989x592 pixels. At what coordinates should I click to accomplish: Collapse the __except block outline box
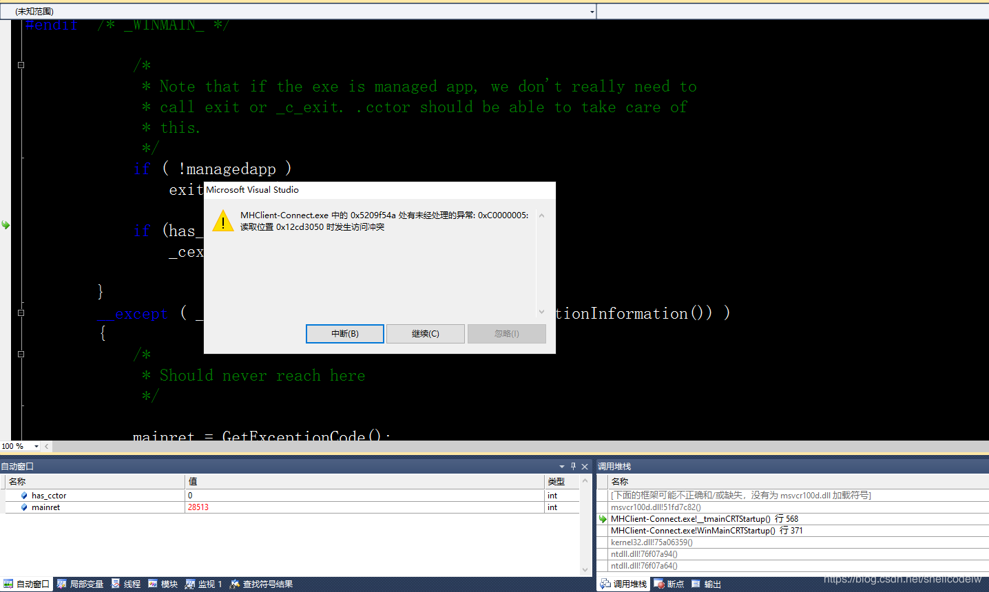click(21, 313)
